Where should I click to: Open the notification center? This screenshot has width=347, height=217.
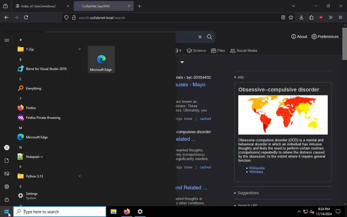pyautogui.click(x=338, y=212)
